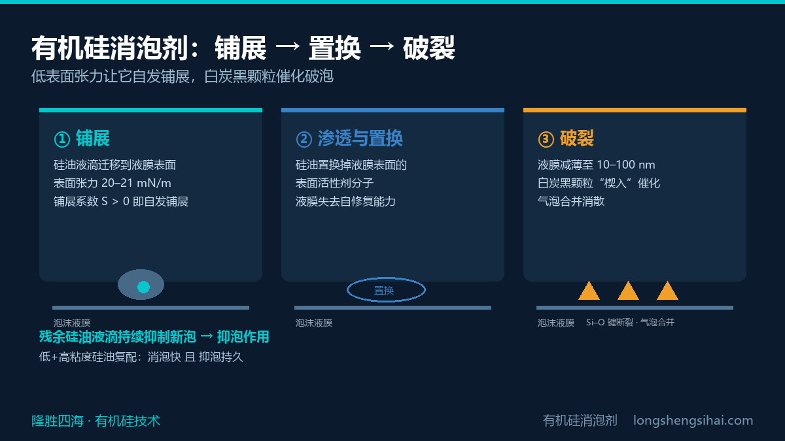Viewport: 785px width, 441px height.
Task: Select the line 硅油液滴迁移到液膜表面
Action: coord(114,165)
